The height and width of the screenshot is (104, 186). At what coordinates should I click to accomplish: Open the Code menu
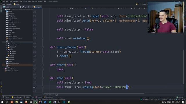click(20, 1)
